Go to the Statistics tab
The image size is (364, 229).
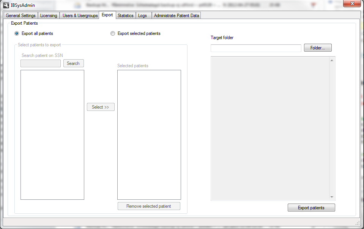pos(126,16)
